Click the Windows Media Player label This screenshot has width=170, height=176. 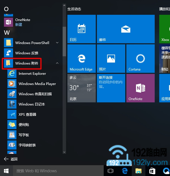pyautogui.click(x=37, y=84)
